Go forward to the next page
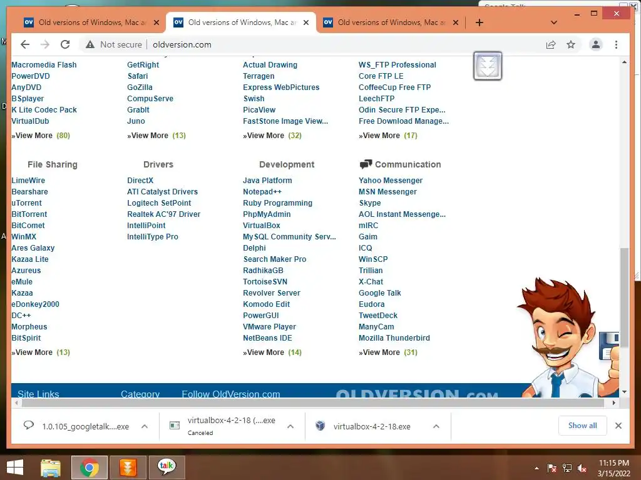This screenshot has height=480, width=641. click(x=45, y=44)
